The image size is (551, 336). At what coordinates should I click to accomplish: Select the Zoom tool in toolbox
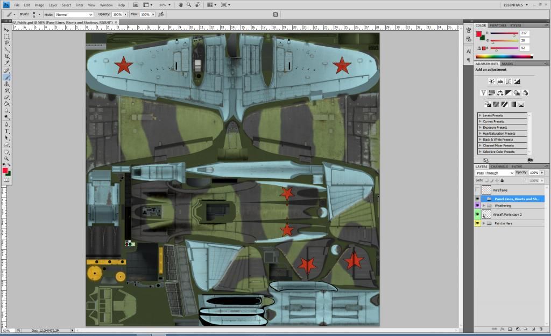pos(6,158)
